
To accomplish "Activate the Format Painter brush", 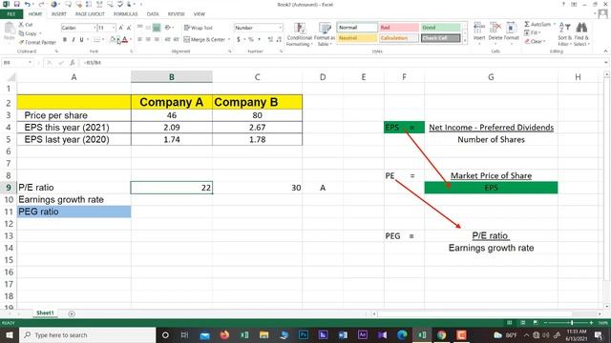I will pyautogui.click(x=21, y=42).
